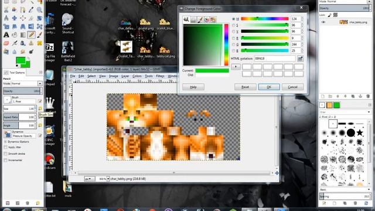Switch to the Watercolor color selector tab
The width and height of the screenshot is (375, 211).
[200, 19]
